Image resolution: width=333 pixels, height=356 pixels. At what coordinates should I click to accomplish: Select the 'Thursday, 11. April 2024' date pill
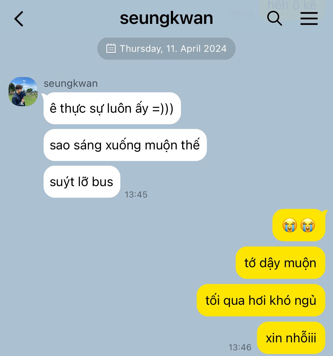tap(166, 49)
